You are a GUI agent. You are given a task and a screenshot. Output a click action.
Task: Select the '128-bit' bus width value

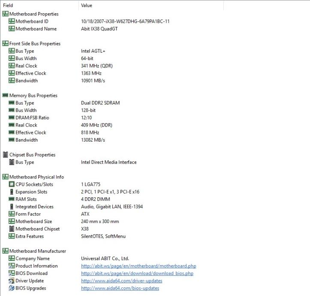[x=88, y=110]
